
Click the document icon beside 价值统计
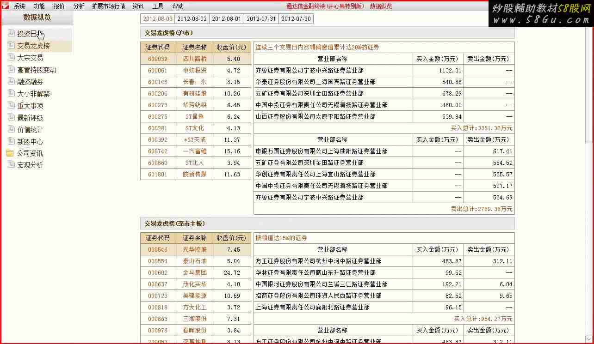(x=11, y=129)
